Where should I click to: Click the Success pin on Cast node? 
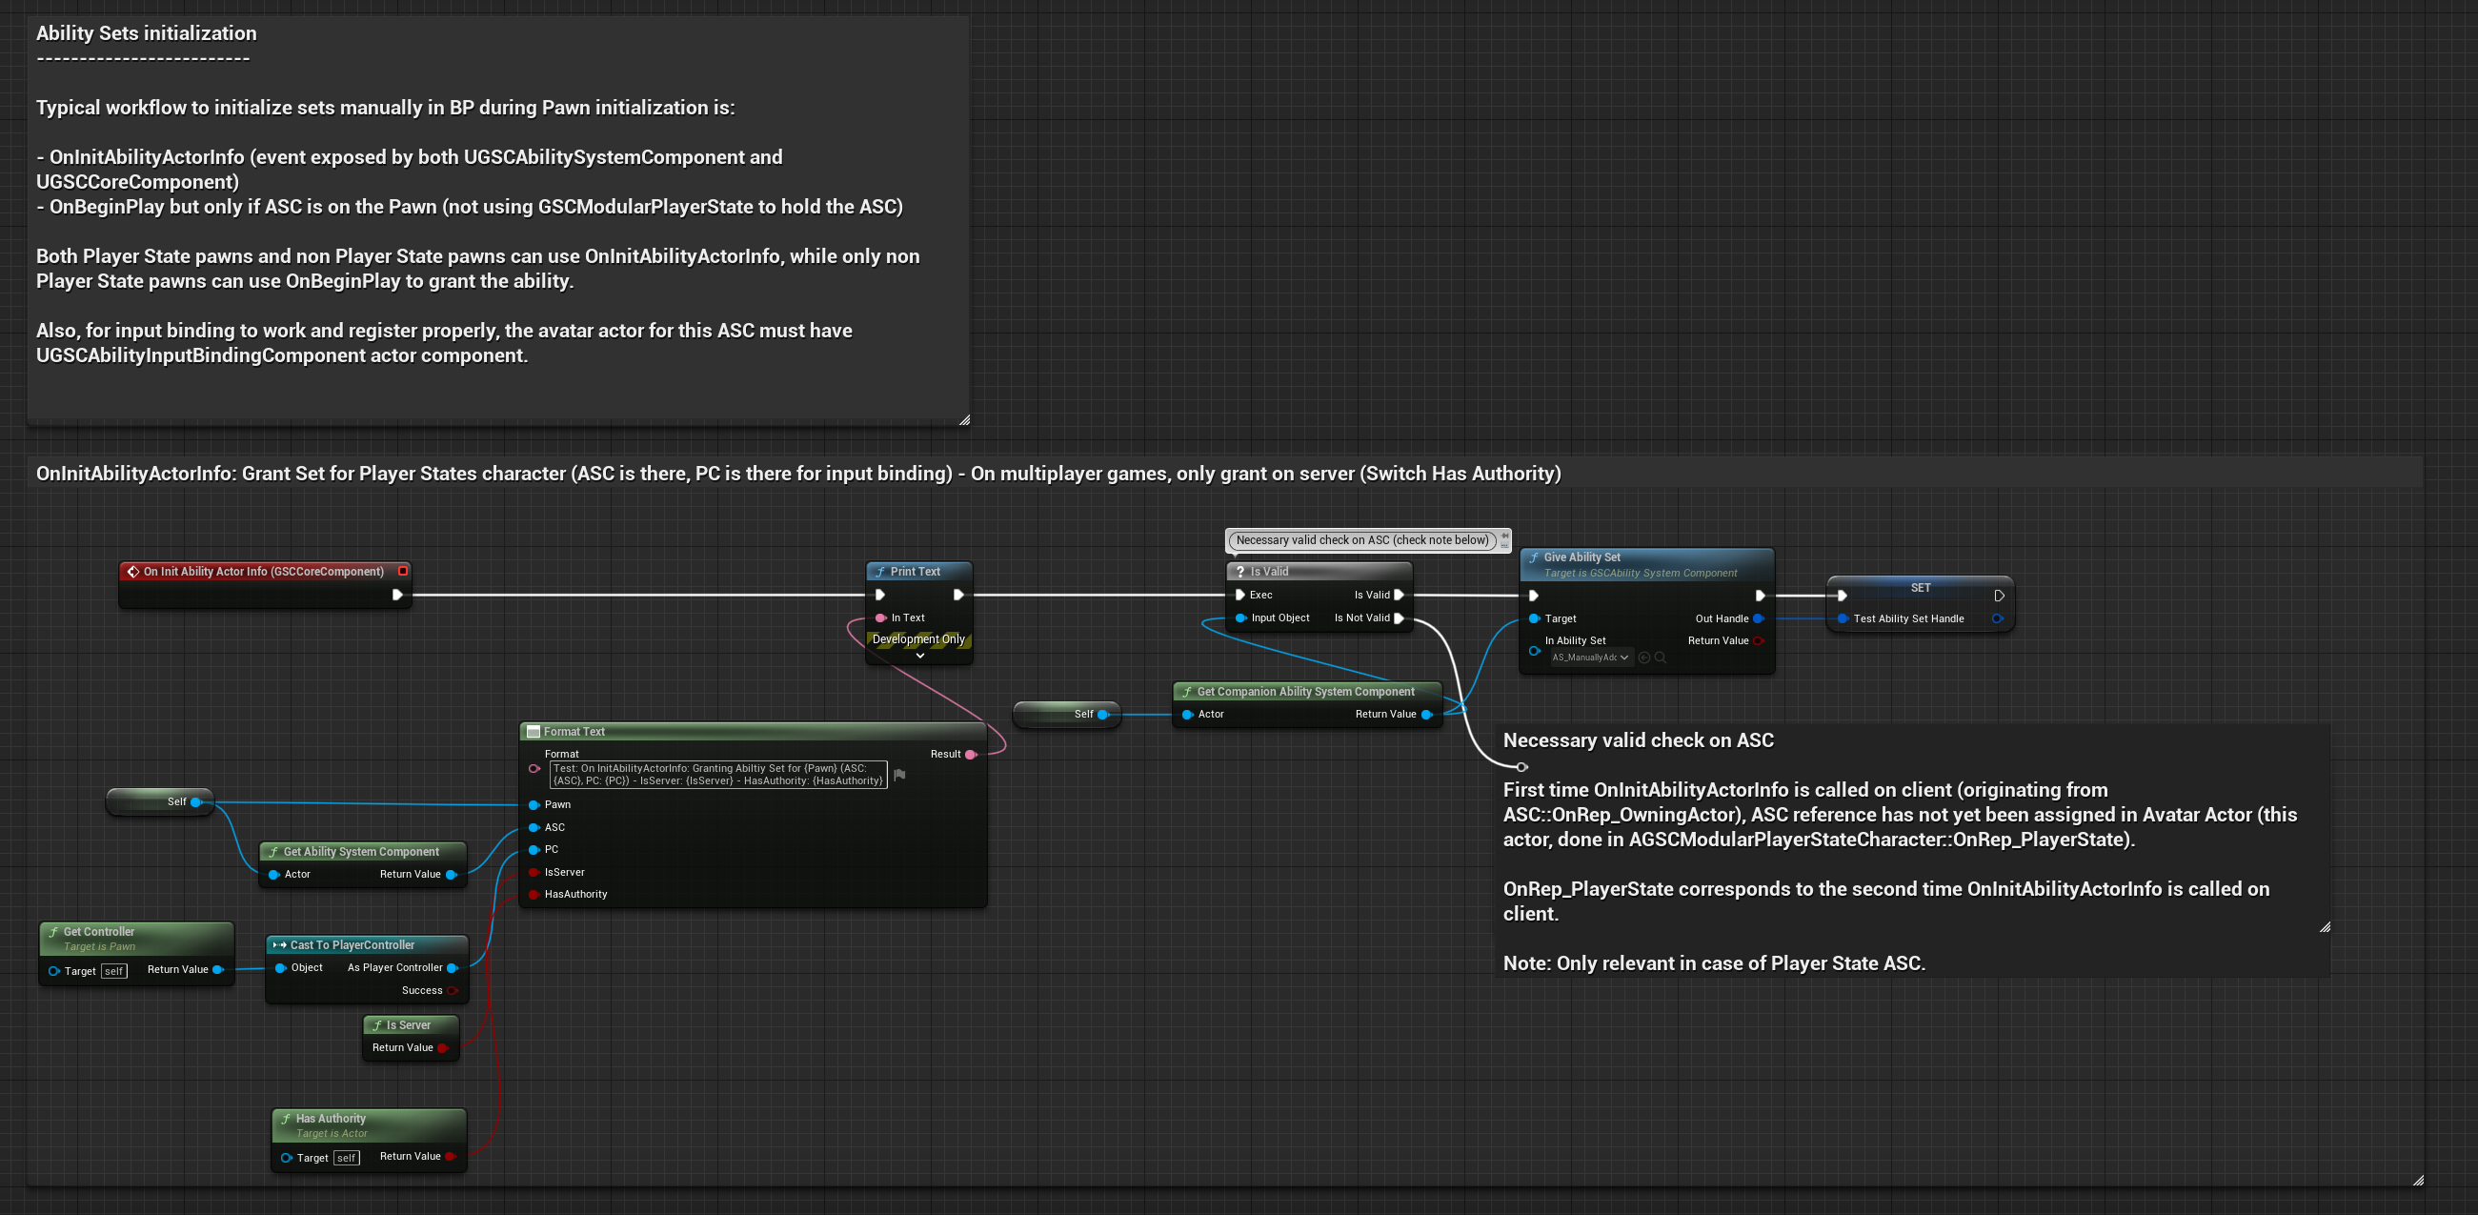coord(453,991)
